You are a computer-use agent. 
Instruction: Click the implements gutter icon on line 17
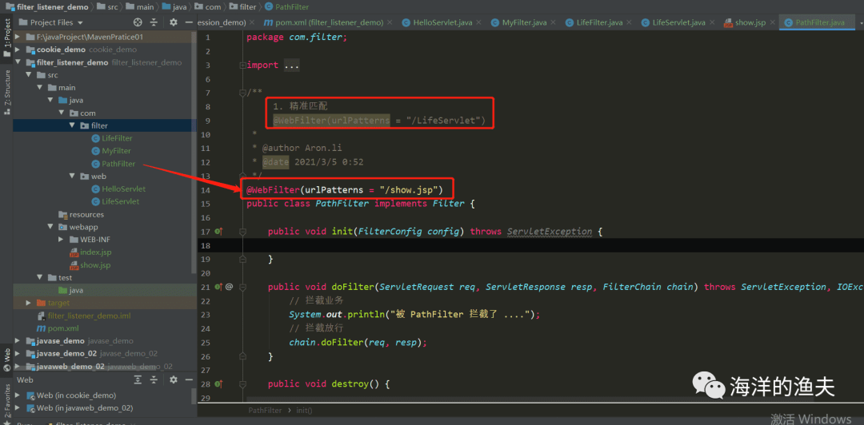coord(218,232)
